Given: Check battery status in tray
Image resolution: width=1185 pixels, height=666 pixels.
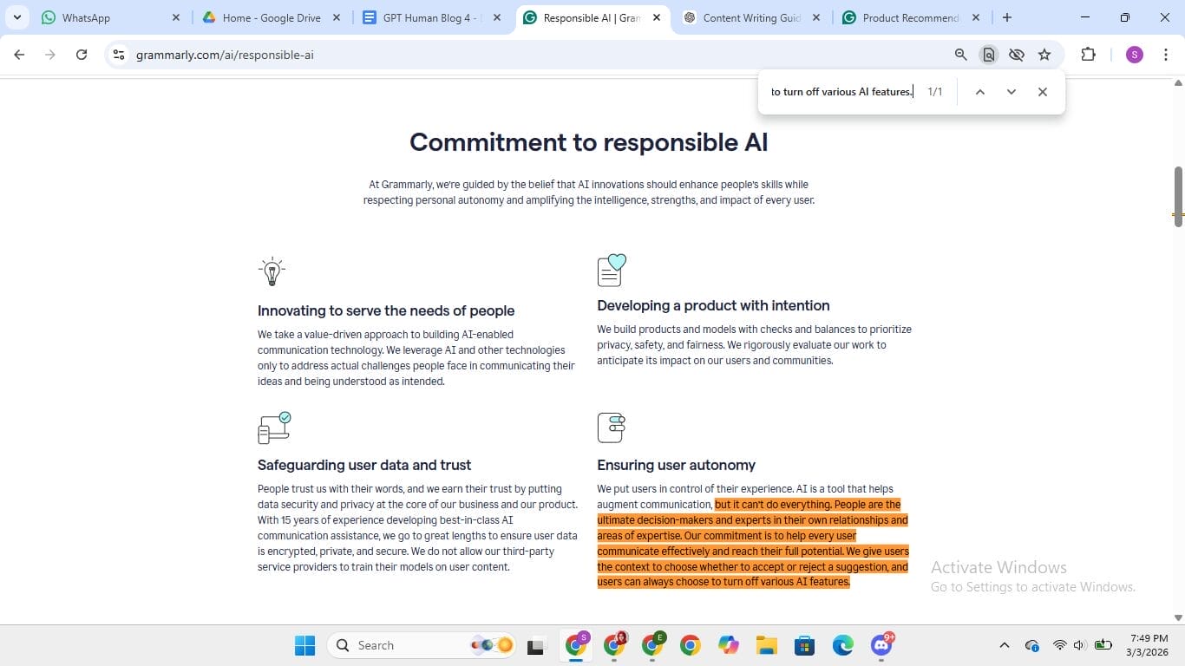Looking at the screenshot, I should click(x=1103, y=645).
